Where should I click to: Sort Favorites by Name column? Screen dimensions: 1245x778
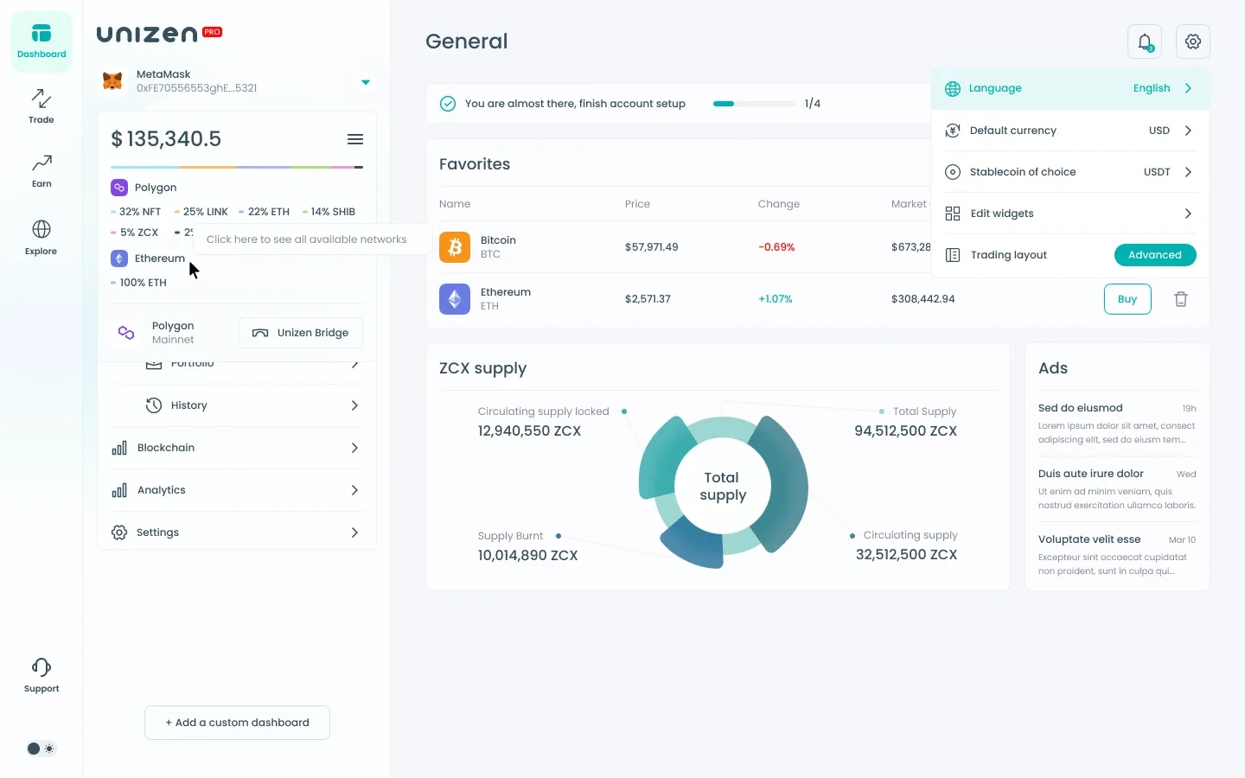[455, 204]
